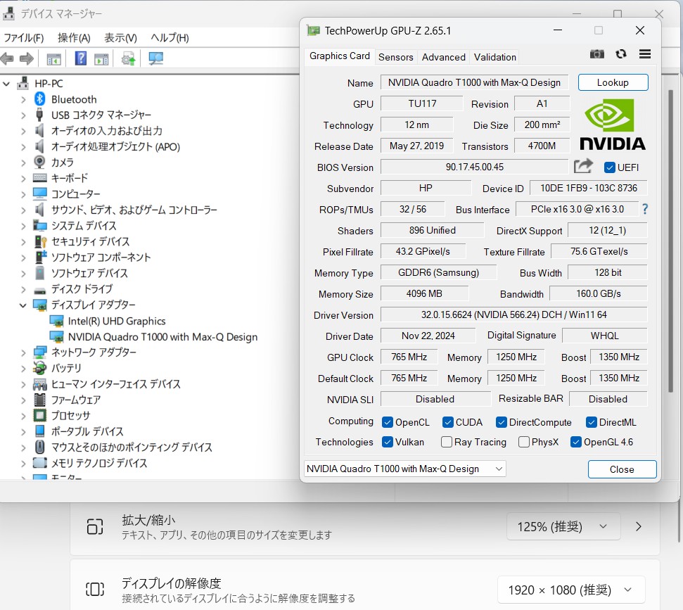Toggle the CUDA checkbox
The height and width of the screenshot is (610, 683).
[x=448, y=422]
